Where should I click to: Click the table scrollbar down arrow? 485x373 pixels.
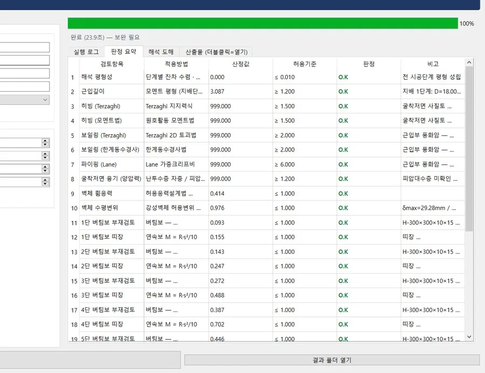point(469,337)
